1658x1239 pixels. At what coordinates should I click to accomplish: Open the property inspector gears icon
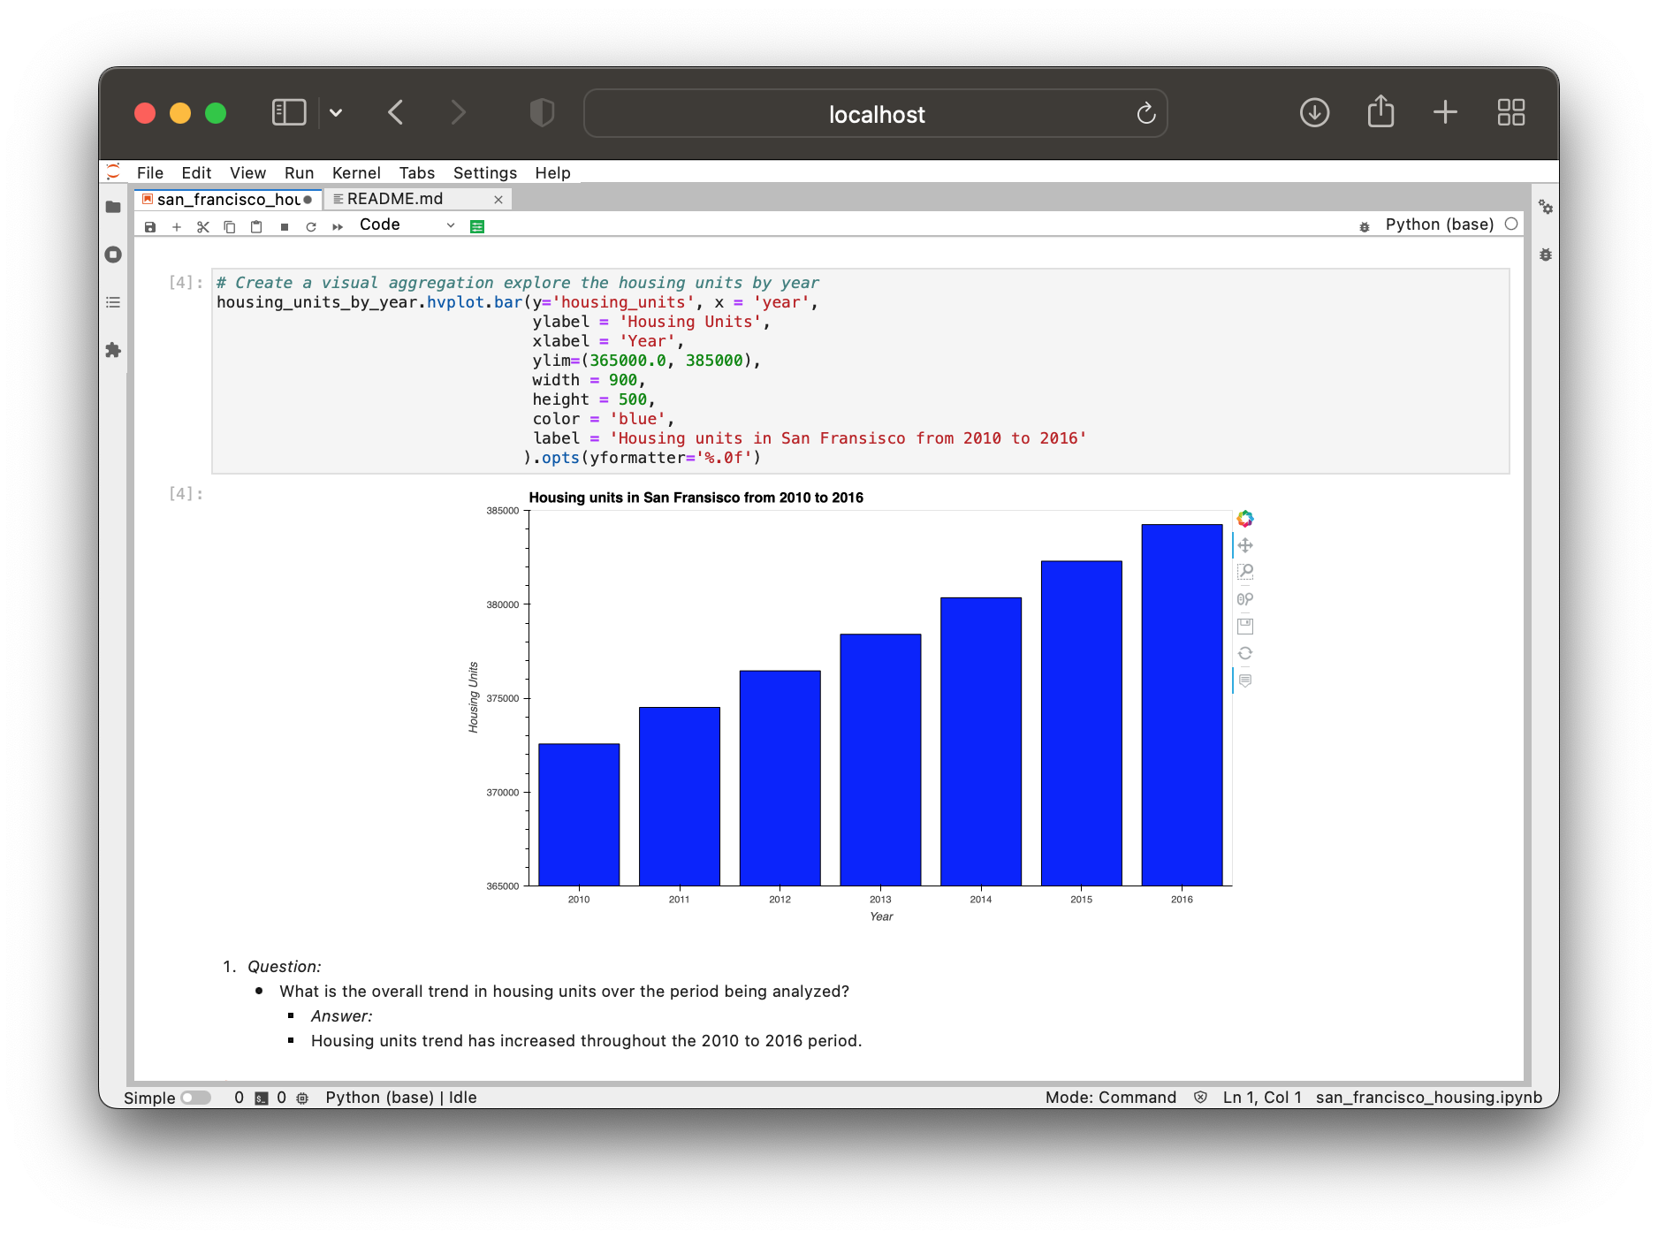1546,207
